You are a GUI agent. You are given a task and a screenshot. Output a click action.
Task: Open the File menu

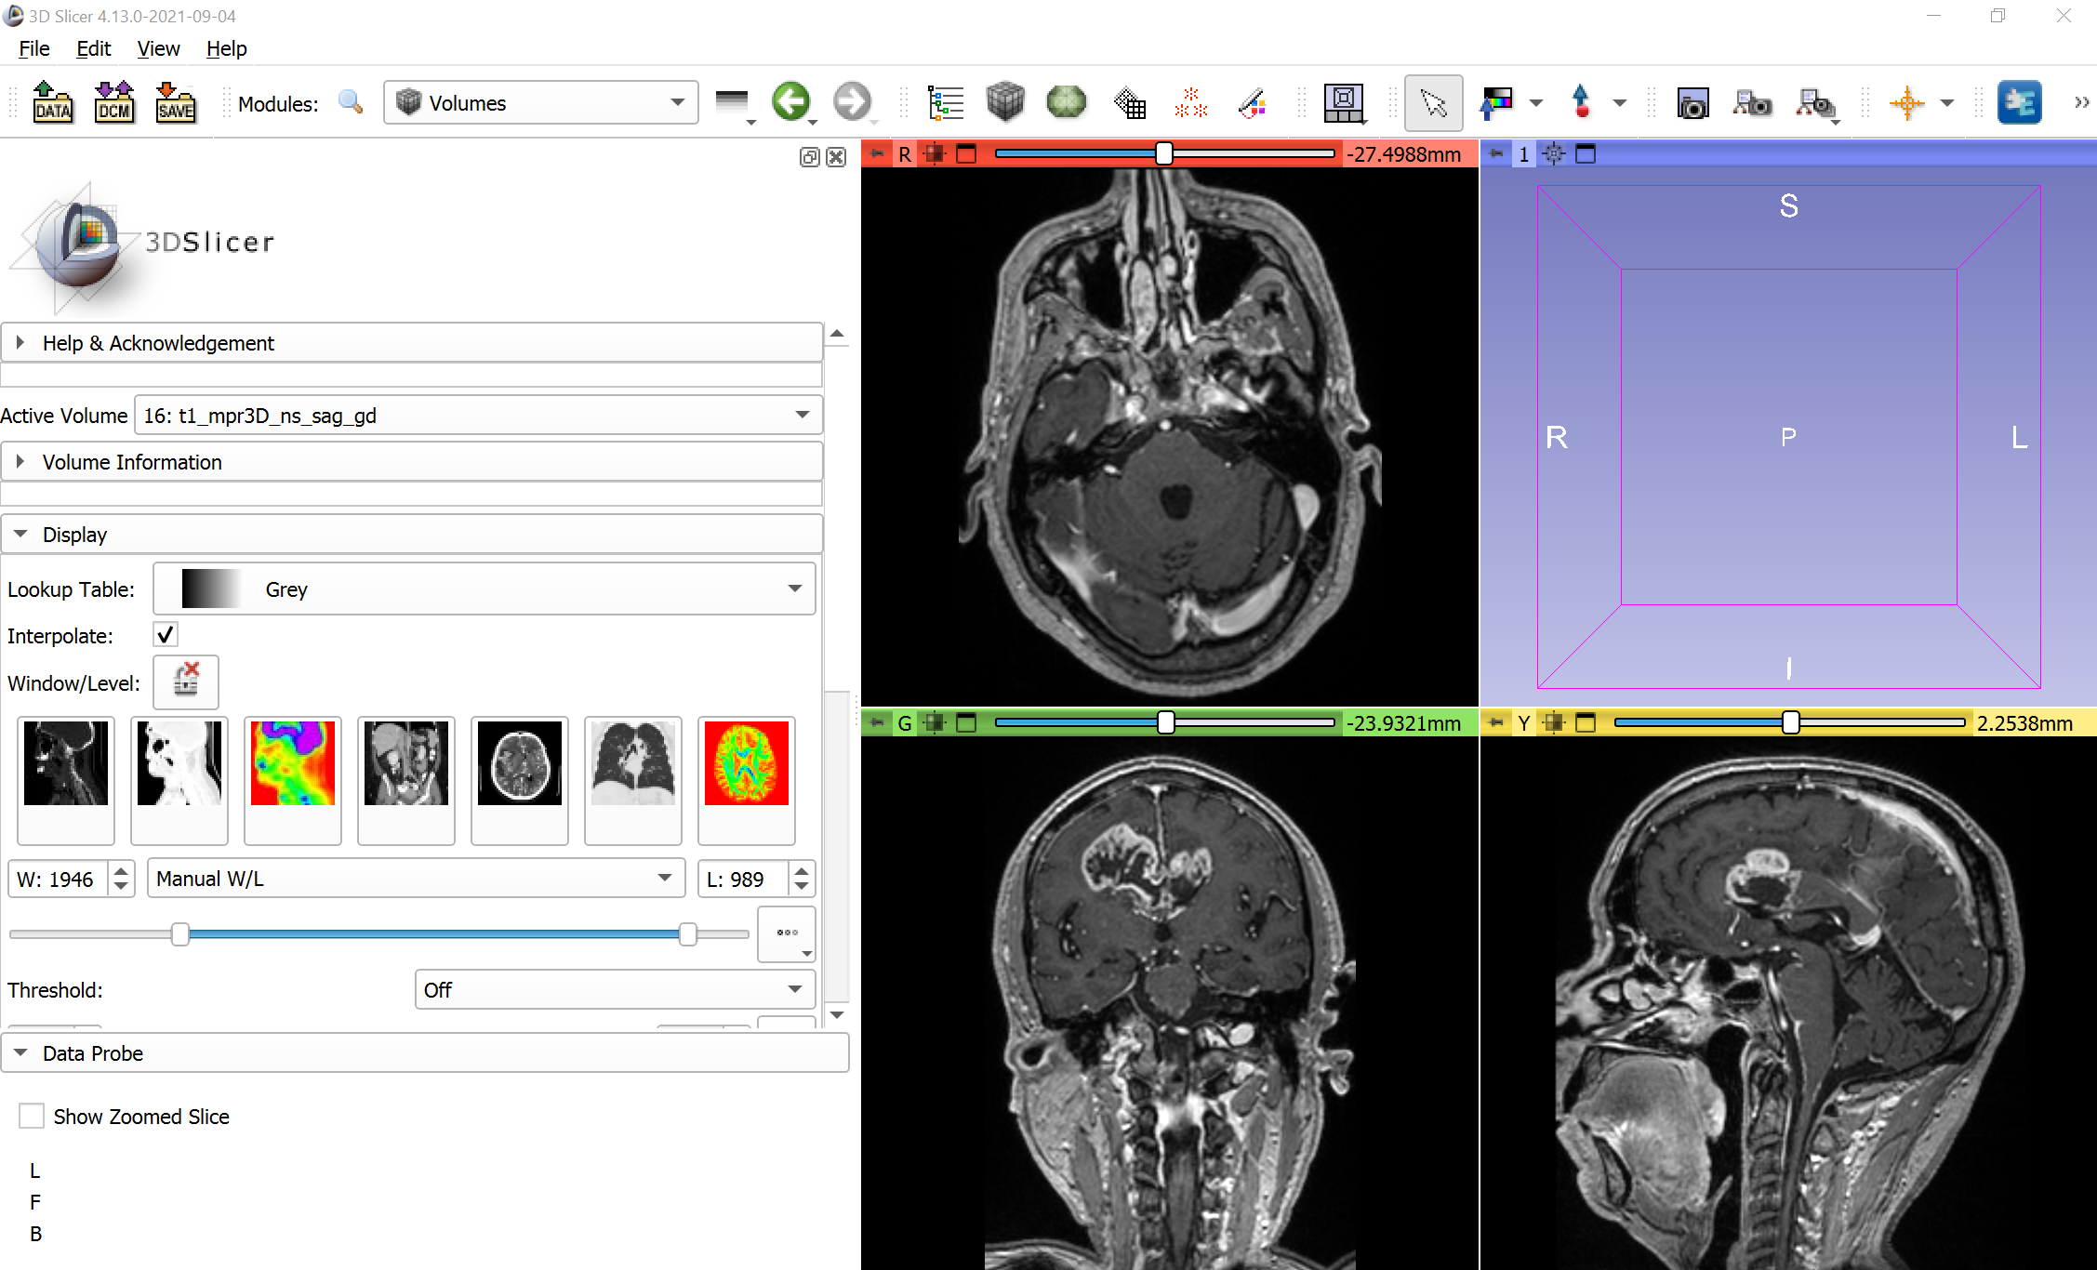[x=34, y=48]
